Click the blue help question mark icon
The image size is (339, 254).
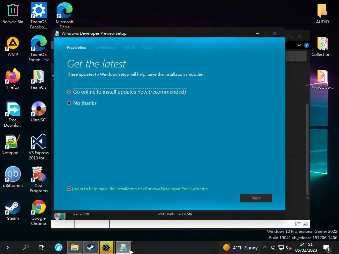pyautogui.click(x=306, y=45)
